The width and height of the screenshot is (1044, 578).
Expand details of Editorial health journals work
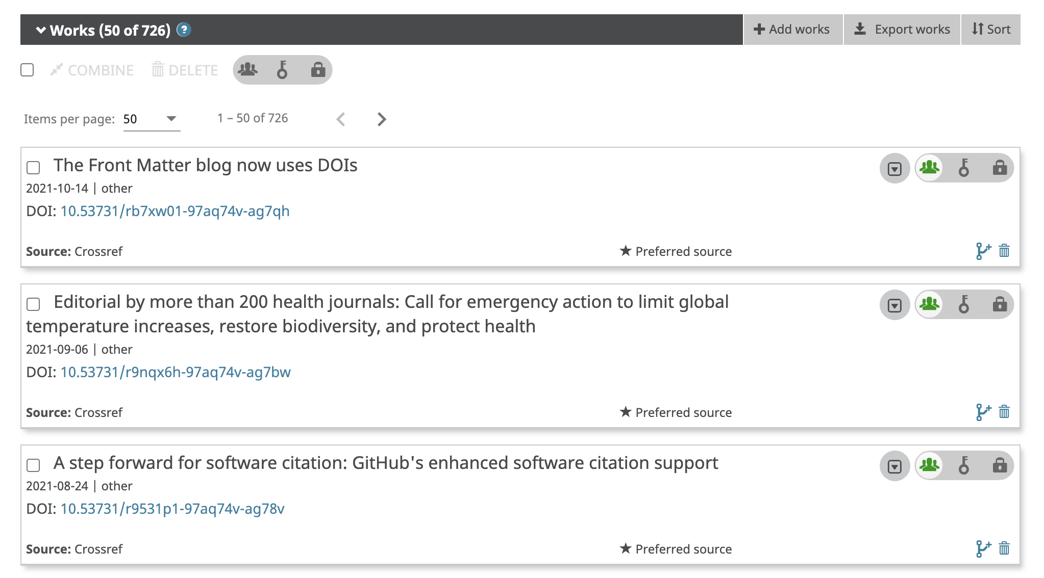pos(894,305)
